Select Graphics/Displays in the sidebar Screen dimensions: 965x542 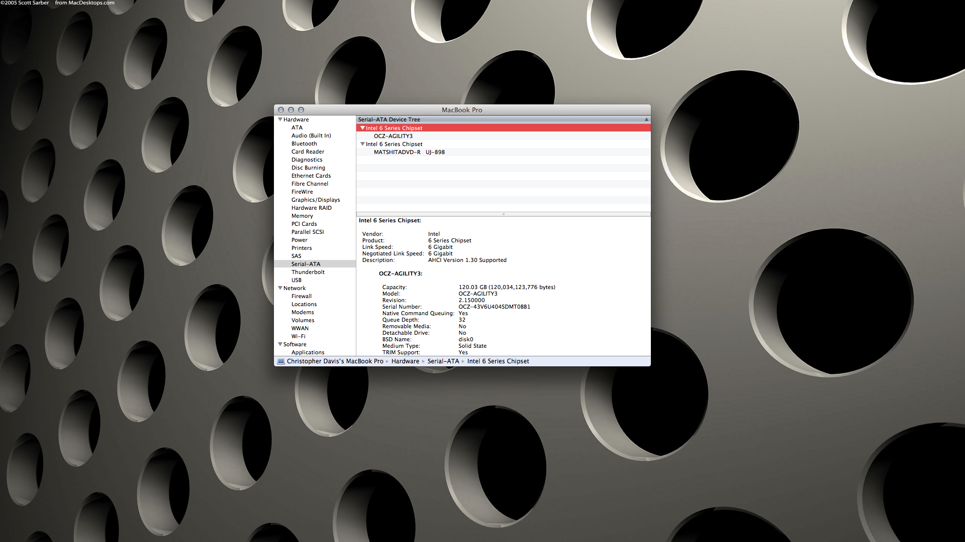(x=315, y=200)
